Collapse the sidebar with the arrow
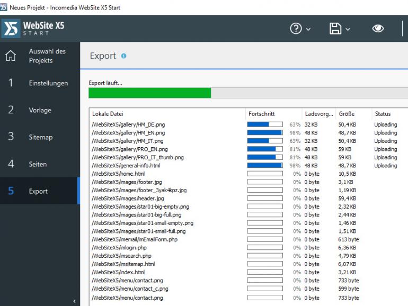 tap(74, 301)
